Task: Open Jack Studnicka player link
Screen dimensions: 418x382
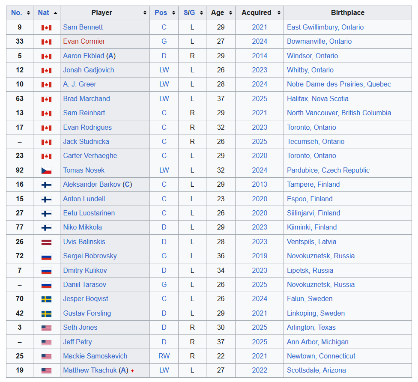Action: [86, 142]
